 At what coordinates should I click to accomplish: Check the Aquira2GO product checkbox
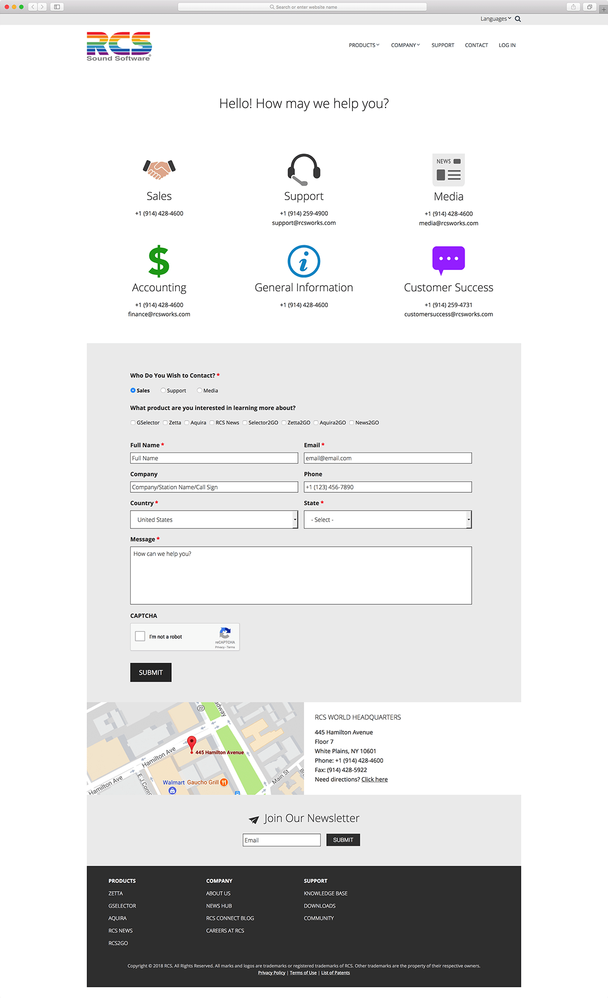click(316, 423)
